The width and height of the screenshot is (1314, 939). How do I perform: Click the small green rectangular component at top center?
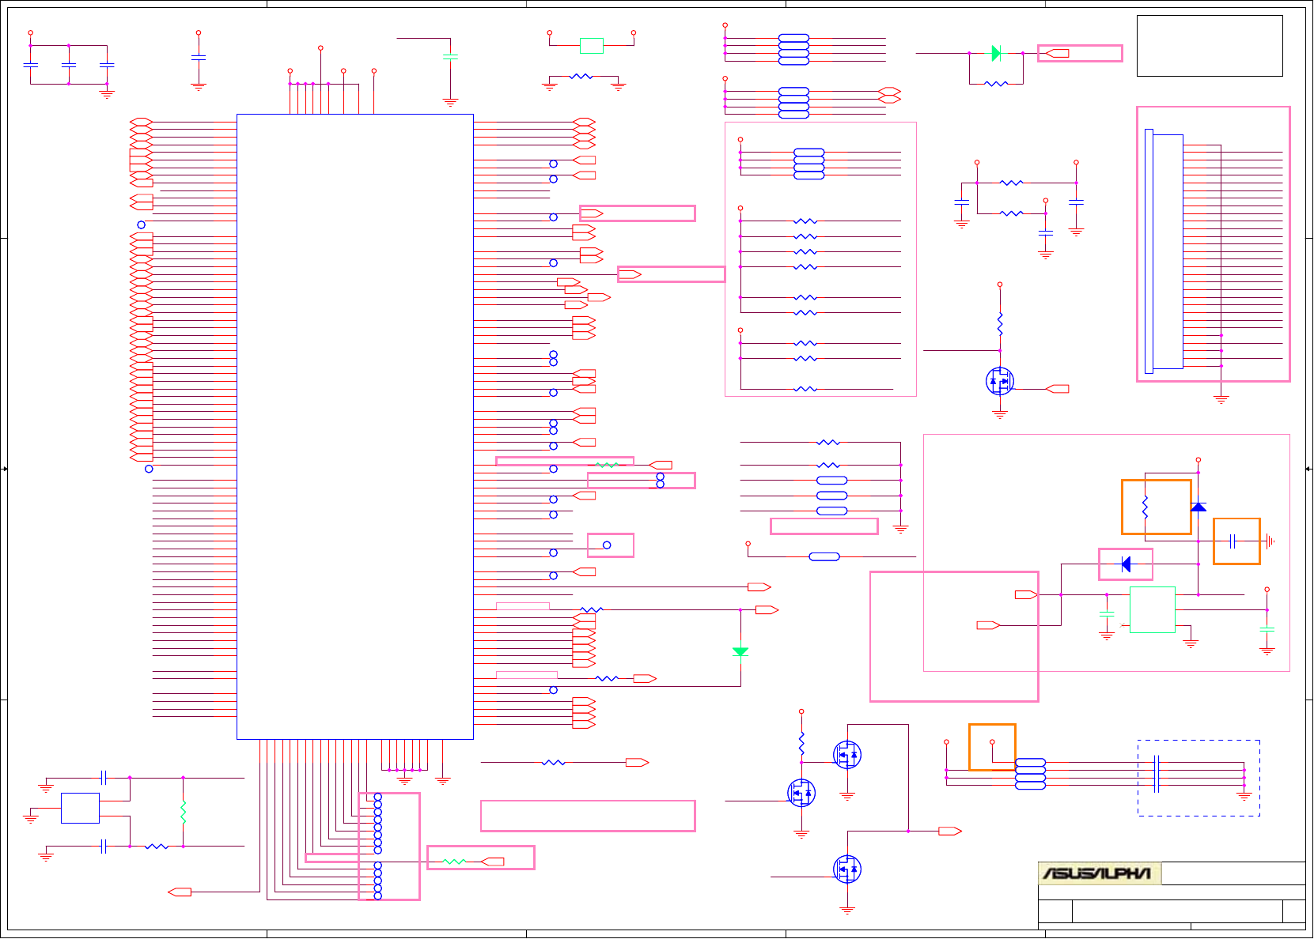pyautogui.click(x=592, y=46)
